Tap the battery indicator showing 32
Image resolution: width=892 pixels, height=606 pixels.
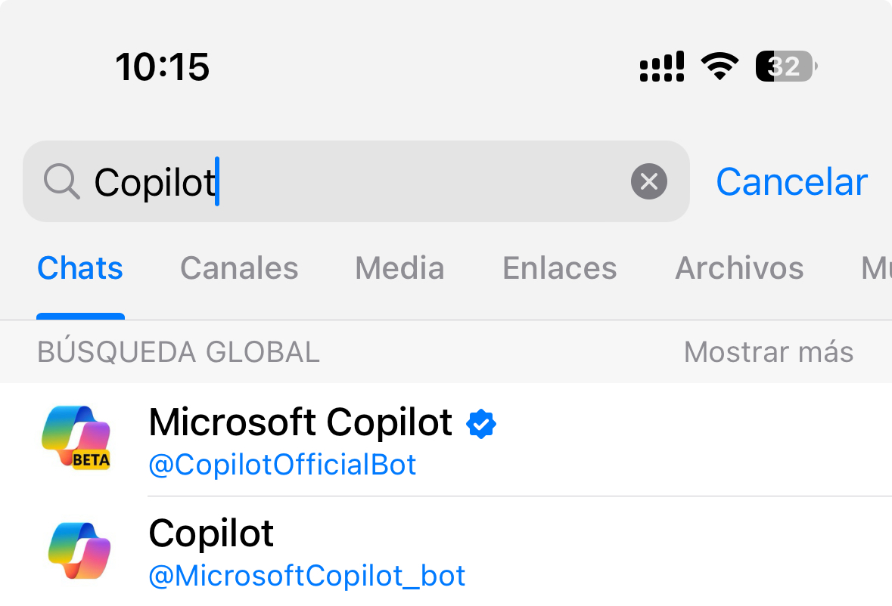pyautogui.click(x=785, y=66)
